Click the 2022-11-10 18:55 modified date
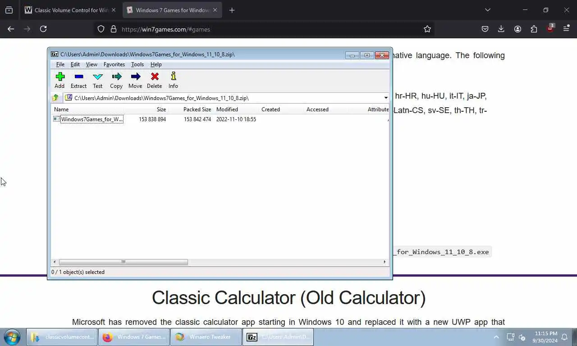Image resolution: width=577 pixels, height=346 pixels. (236, 119)
